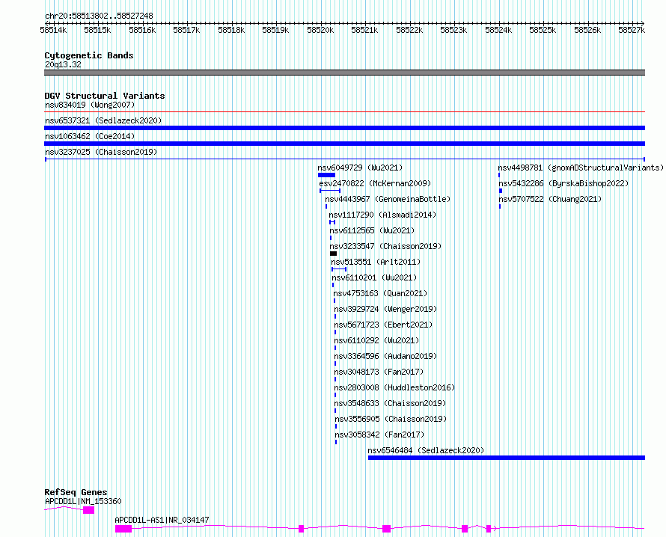This screenshot has width=666, height=537.
Task: Click the nsv834019 (Wong2007) variant label
Action: coord(90,105)
